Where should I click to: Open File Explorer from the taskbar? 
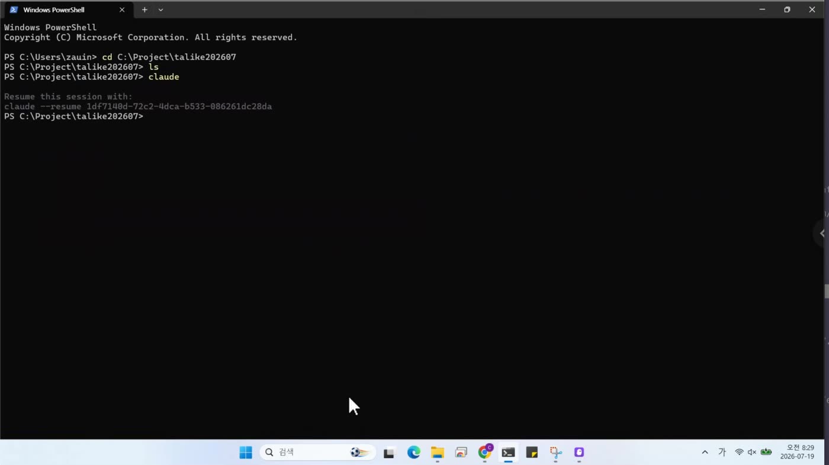point(437,453)
